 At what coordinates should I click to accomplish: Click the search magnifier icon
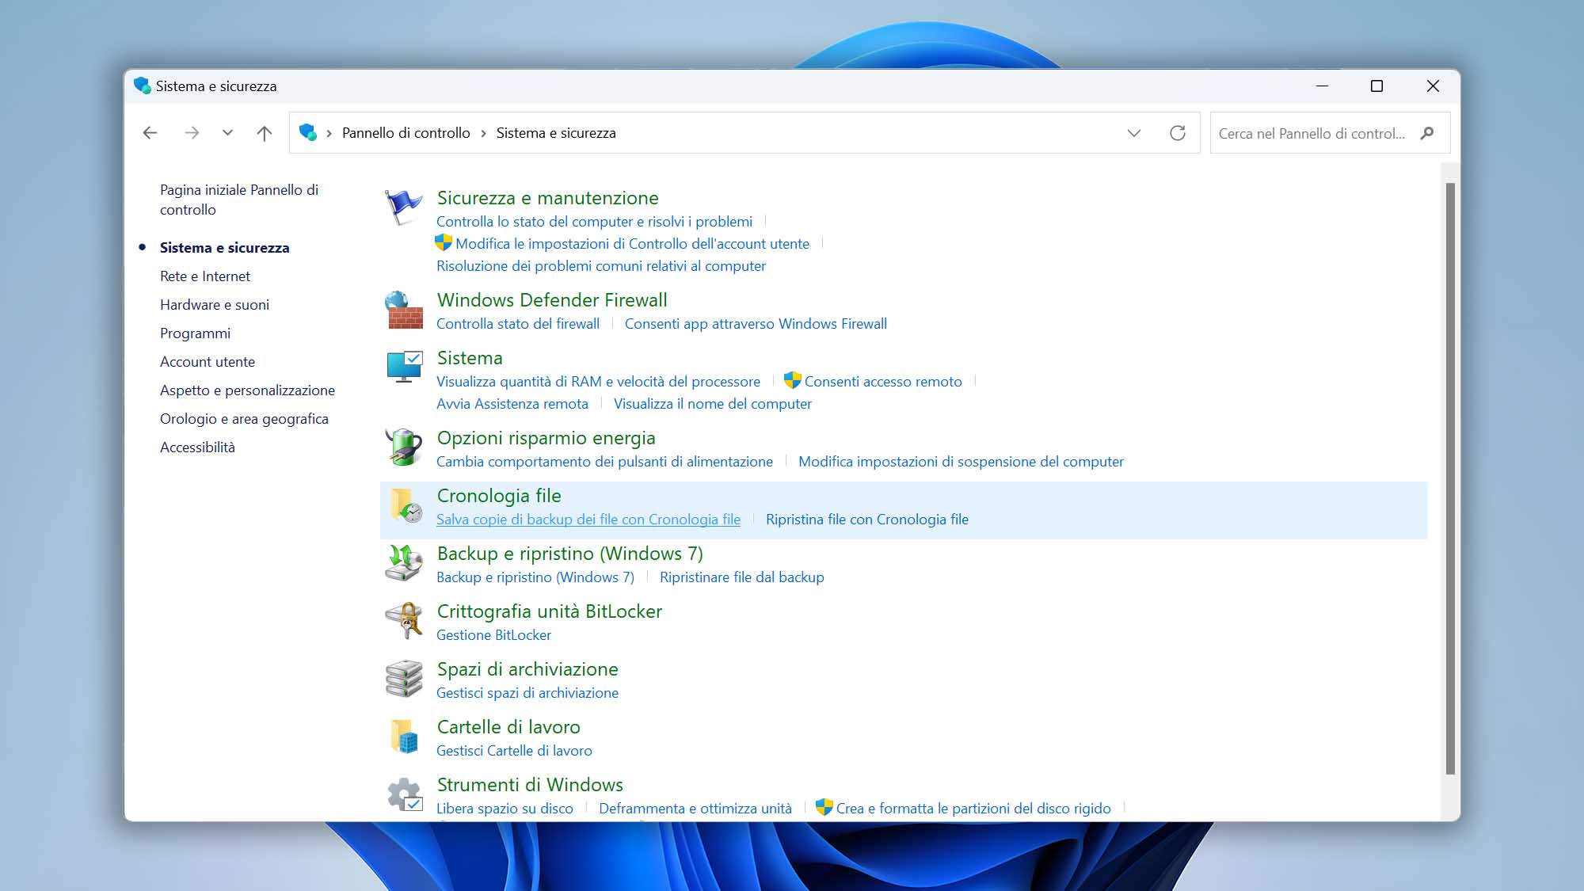coord(1427,133)
